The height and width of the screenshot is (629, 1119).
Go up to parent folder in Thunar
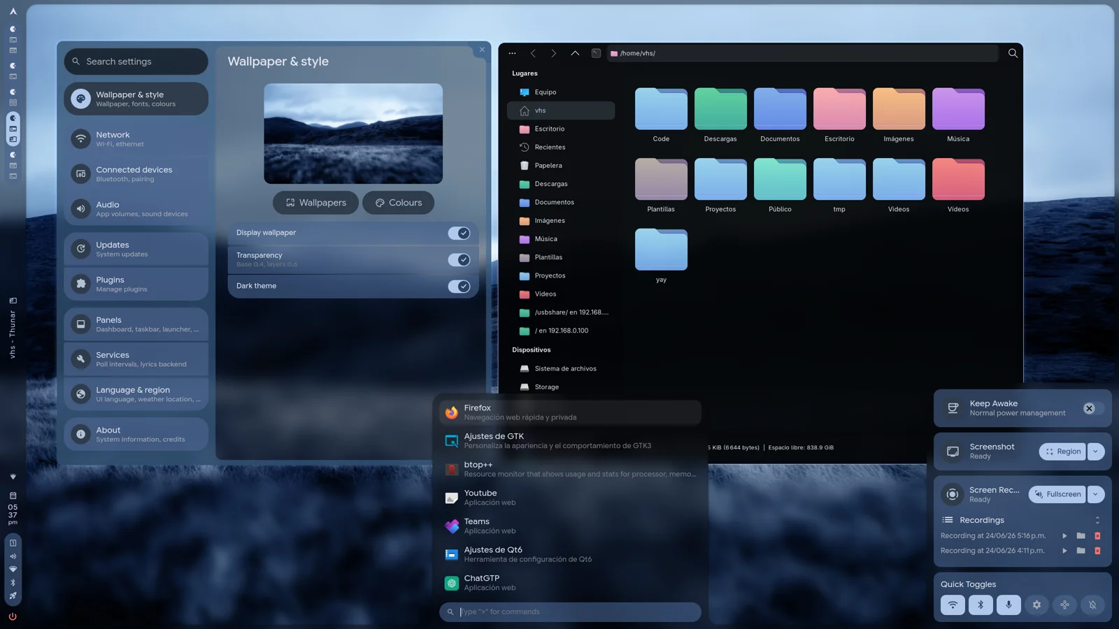[x=575, y=53]
